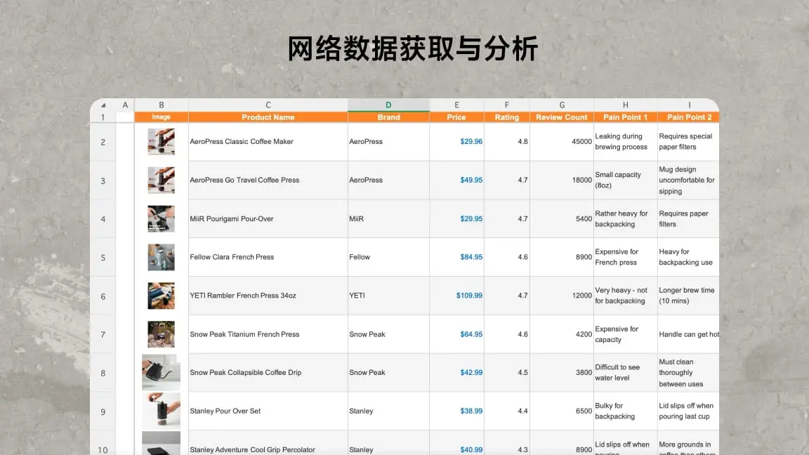Click the Stanley Pour Over Set image
809x455 pixels.
tap(161, 411)
